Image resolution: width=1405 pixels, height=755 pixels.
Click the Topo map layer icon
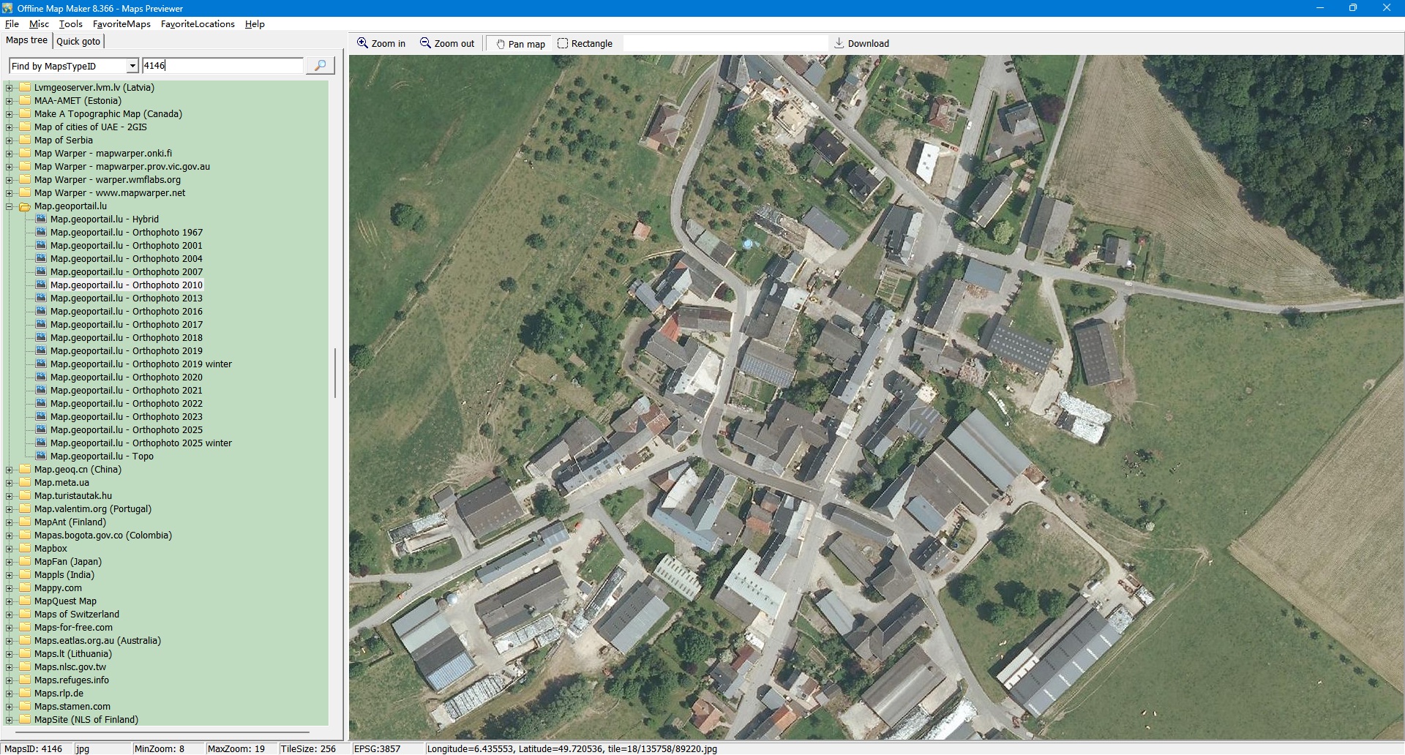click(41, 457)
